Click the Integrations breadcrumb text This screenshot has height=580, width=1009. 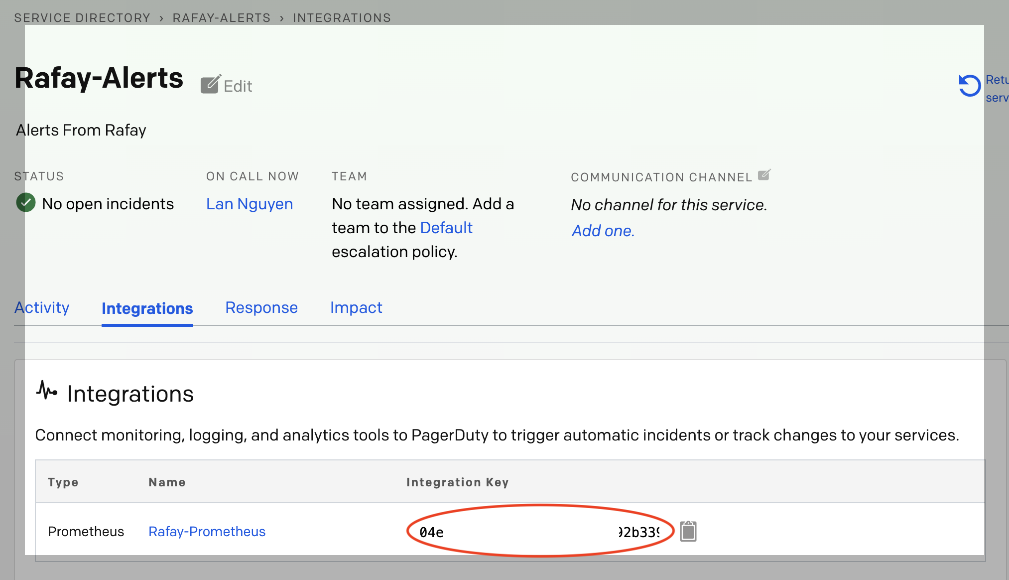click(342, 18)
